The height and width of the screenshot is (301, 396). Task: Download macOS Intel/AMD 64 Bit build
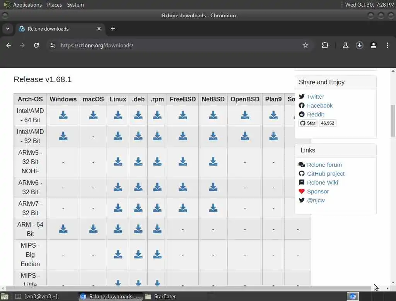(x=93, y=115)
